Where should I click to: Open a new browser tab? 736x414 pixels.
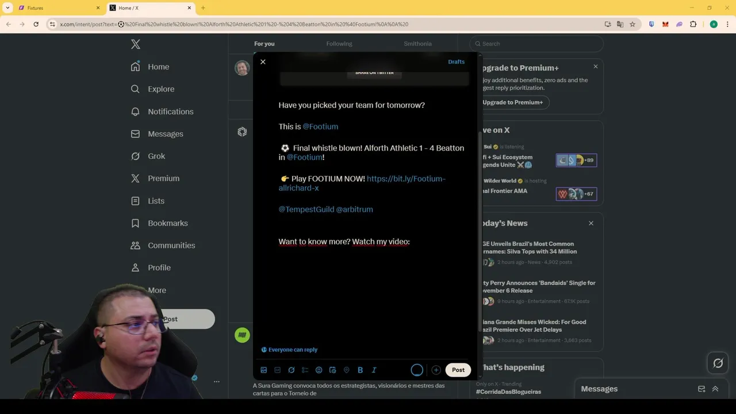[x=203, y=8]
